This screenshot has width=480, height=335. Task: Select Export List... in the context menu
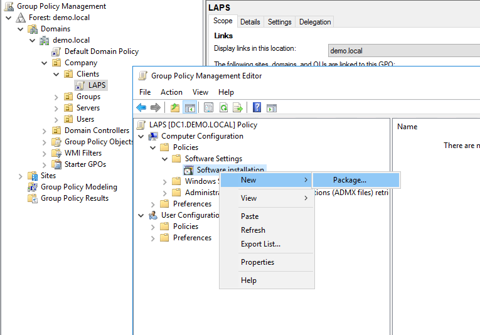coord(260,244)
